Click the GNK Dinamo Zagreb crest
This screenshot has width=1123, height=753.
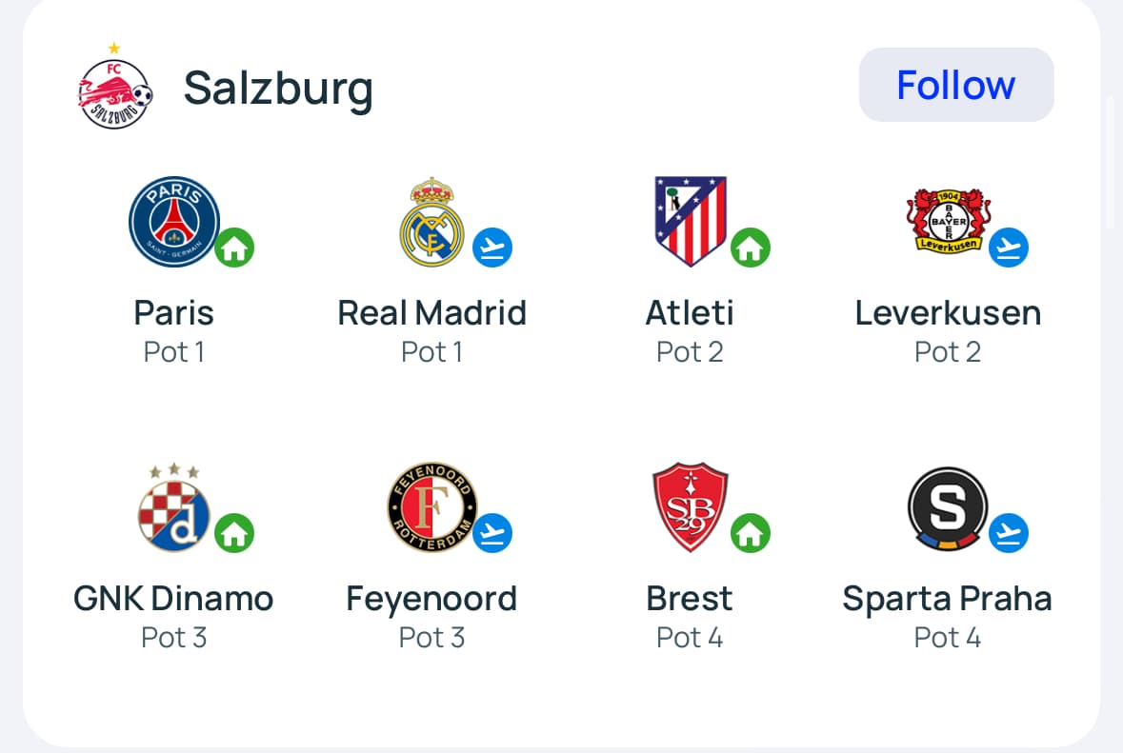[172, 507]
